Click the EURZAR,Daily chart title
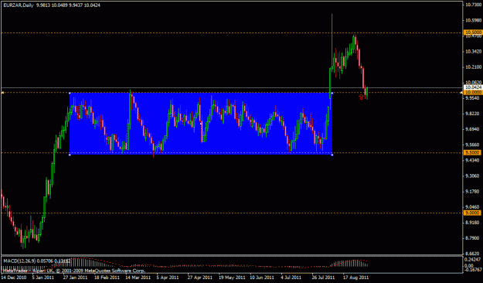Screen dimensions: 483x283 19,5
